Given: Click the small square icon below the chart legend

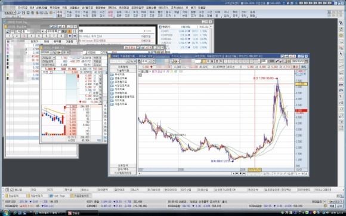Looking at the screenshot, I should tap(140, 75).
